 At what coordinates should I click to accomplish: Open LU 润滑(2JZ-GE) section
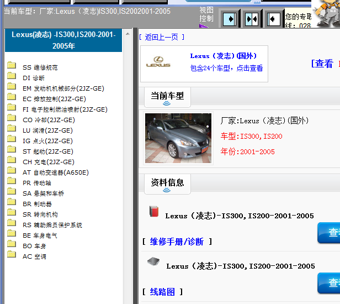pos(47,130)
